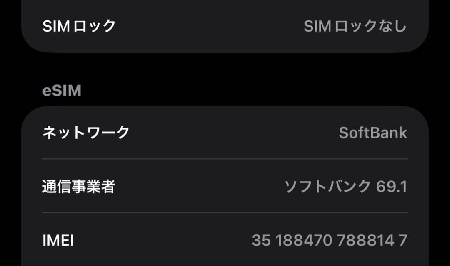
Task: Click divider line between 通信事業者 and IMEI
Action: click(225, 213)
